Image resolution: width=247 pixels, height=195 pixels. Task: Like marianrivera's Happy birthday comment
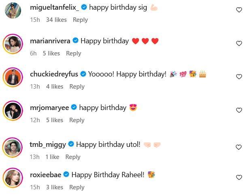(x=239, y=43)
